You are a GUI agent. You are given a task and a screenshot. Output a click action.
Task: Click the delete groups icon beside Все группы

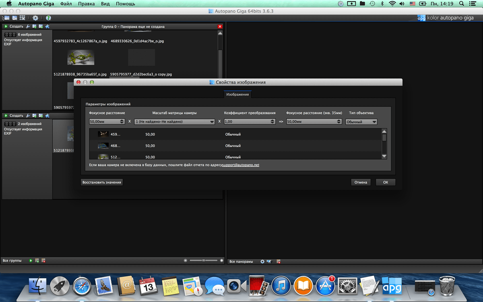[x=43, y=261]
